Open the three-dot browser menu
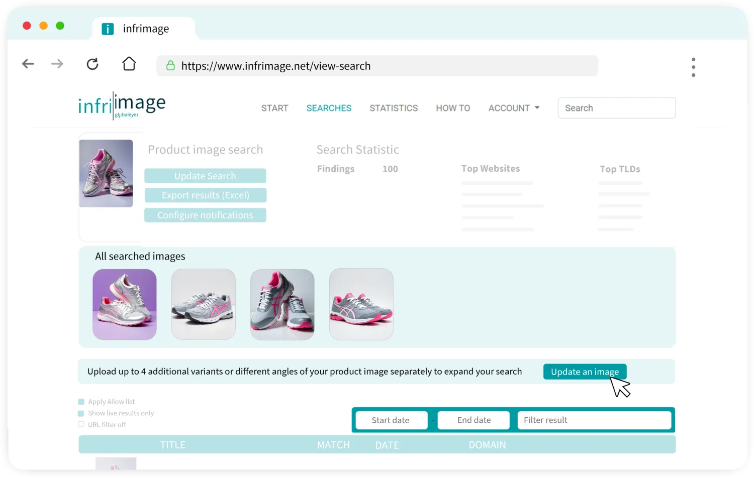This screenshot has width=754, height=478. [693, 67]
